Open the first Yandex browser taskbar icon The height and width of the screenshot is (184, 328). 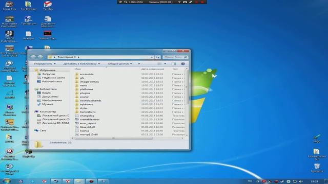[44, 181]
